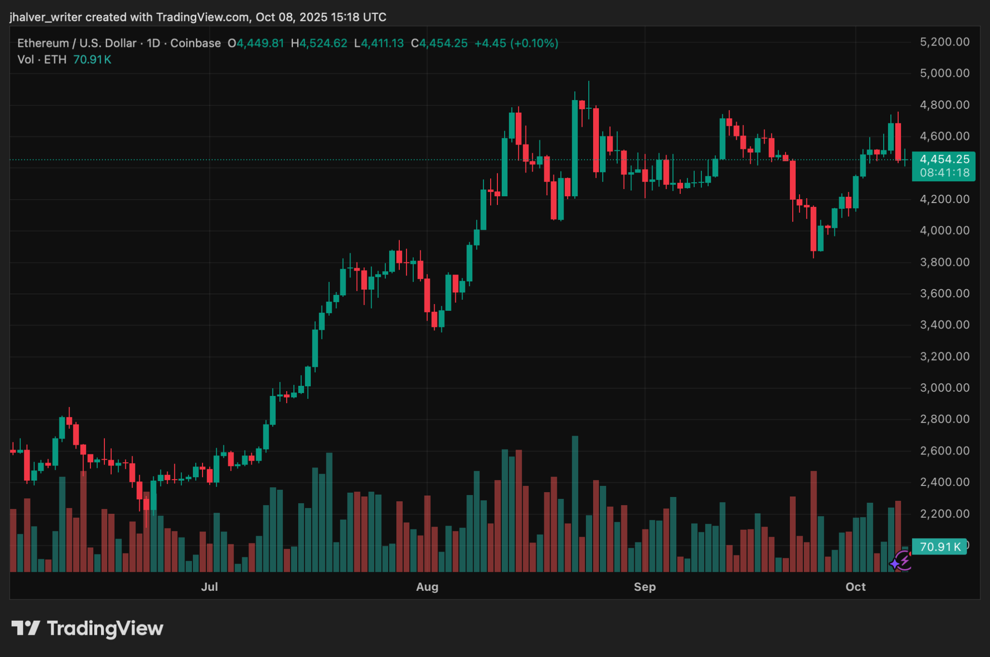Screen dimensions: 990x657
Task: Click the Jul label on the time axis
Action: (210, 586)
